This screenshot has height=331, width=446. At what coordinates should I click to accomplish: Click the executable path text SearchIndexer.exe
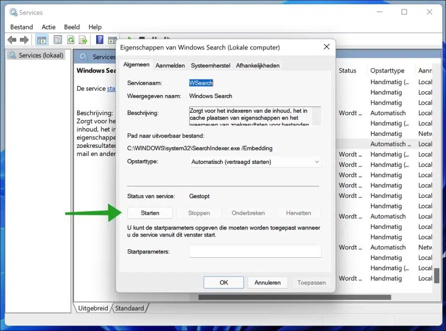200,148
